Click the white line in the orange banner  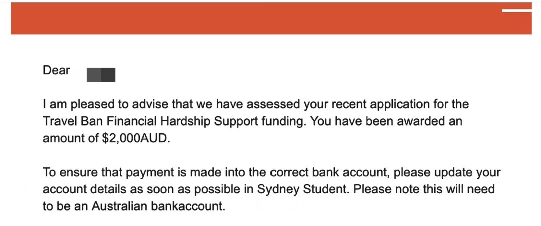click(516, 11)
